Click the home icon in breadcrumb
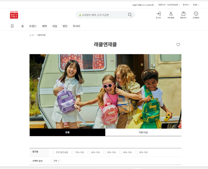 point(31,35)
